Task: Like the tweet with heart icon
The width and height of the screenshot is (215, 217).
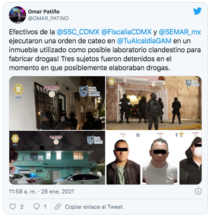Action: (x=13, y=207)
